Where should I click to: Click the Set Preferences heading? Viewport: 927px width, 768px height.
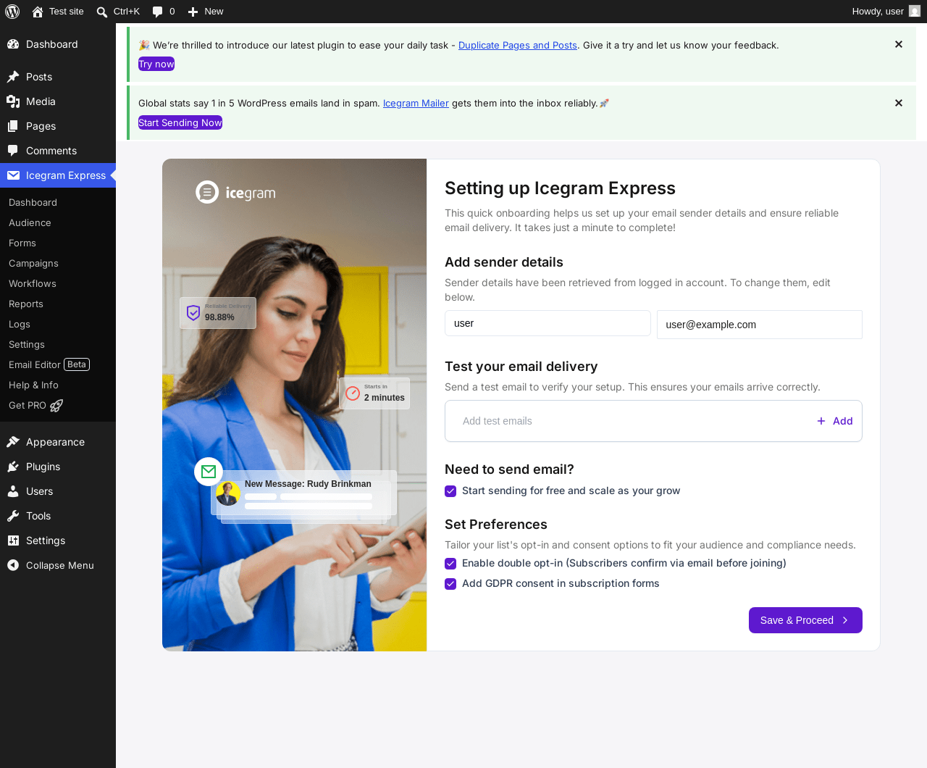click(496, 525)
